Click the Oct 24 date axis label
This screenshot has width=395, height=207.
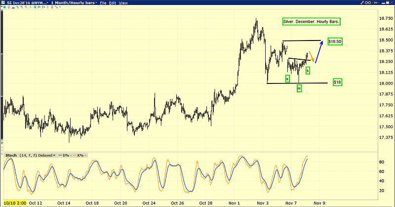(x=149, y=203)
